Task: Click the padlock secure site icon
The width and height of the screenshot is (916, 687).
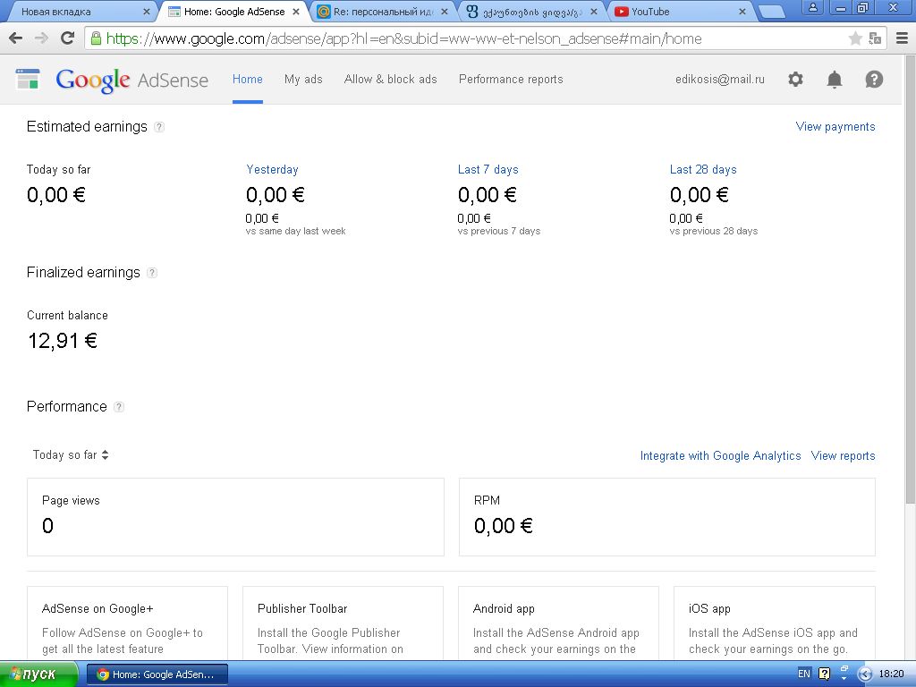Action: (96, 38)
